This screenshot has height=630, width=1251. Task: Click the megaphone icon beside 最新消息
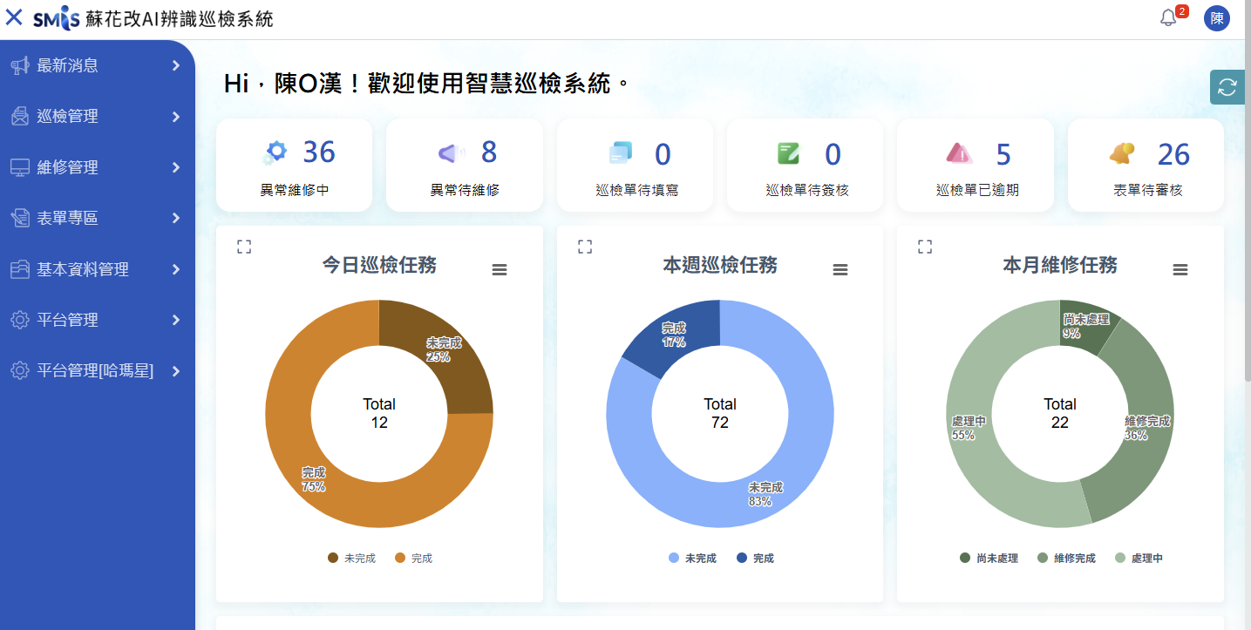click(x=20, y=65)
